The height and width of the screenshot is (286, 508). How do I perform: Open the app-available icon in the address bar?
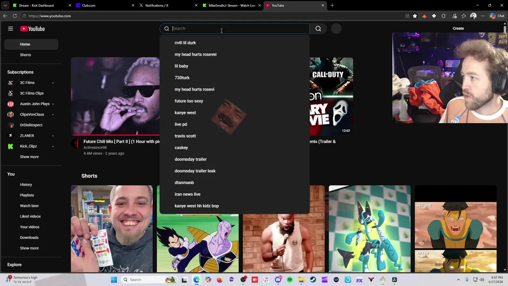coord(407,16)
